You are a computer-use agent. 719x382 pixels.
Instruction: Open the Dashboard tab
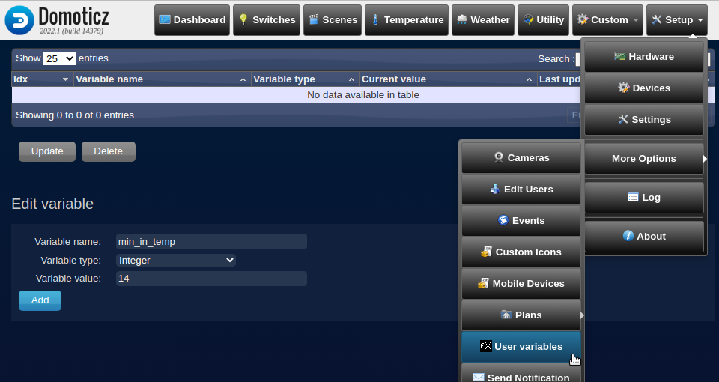pos(192,20)
